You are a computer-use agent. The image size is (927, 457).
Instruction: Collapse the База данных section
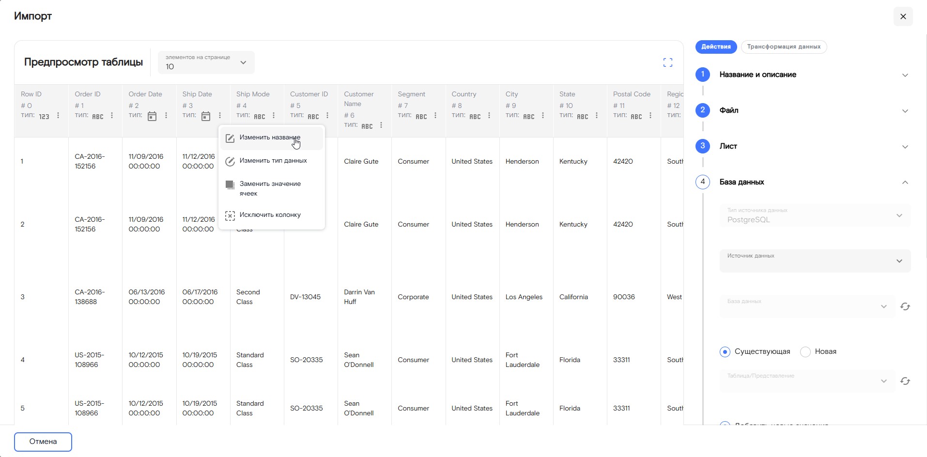coord(905,183)
